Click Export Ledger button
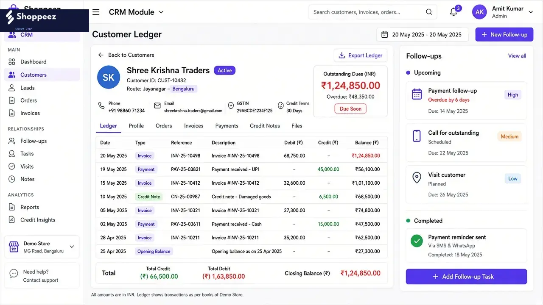 tap(361, 55)
